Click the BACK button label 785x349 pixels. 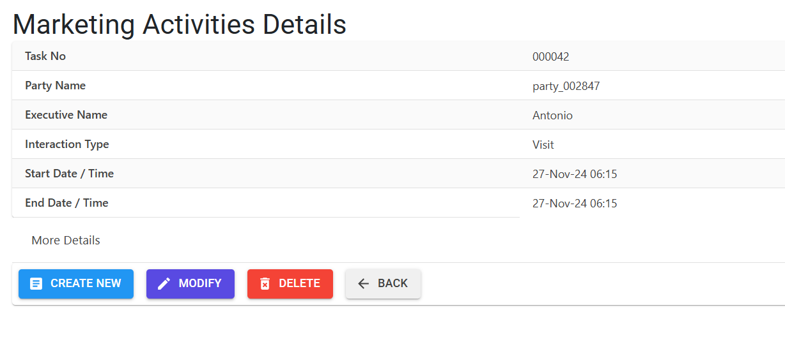[x=392, y=283]
